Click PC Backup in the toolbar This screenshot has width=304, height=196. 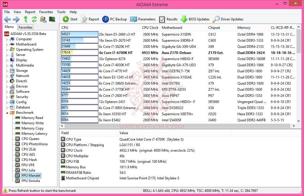click(114, 19)
